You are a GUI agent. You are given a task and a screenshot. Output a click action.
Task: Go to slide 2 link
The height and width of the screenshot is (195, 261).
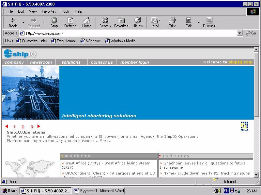[x=23, y=127]
